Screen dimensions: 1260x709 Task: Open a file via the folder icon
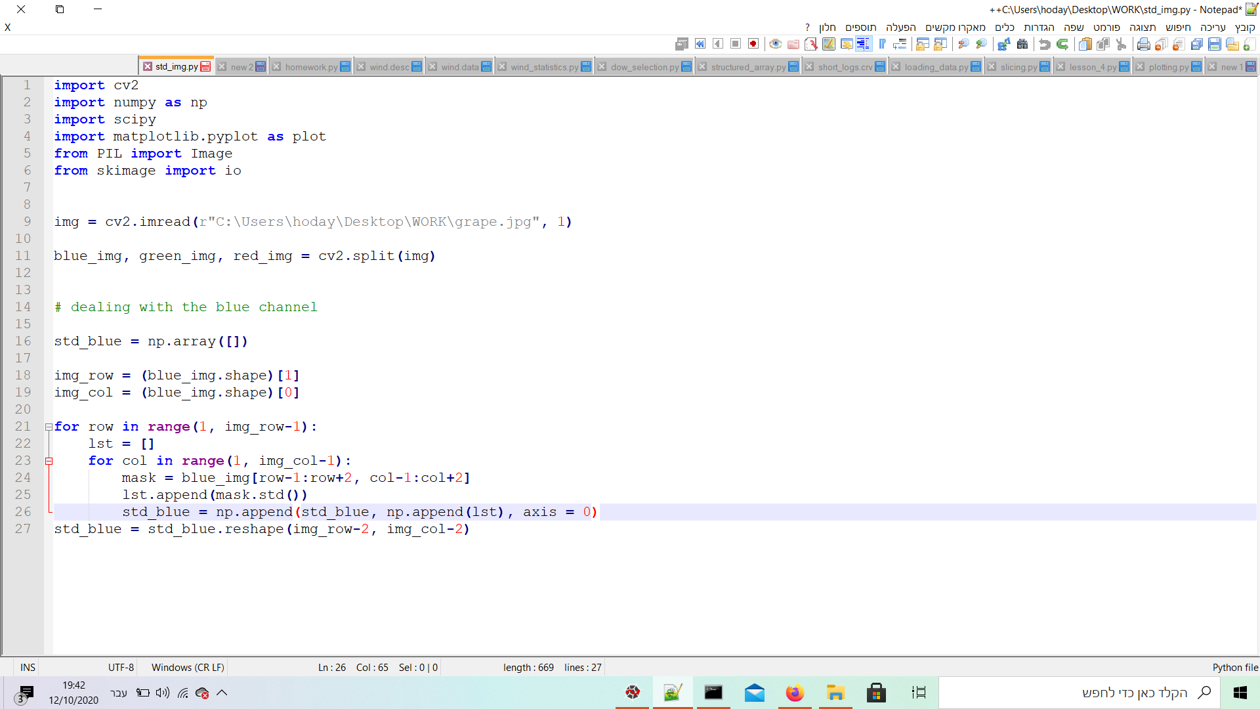[x=1232, y=44]
